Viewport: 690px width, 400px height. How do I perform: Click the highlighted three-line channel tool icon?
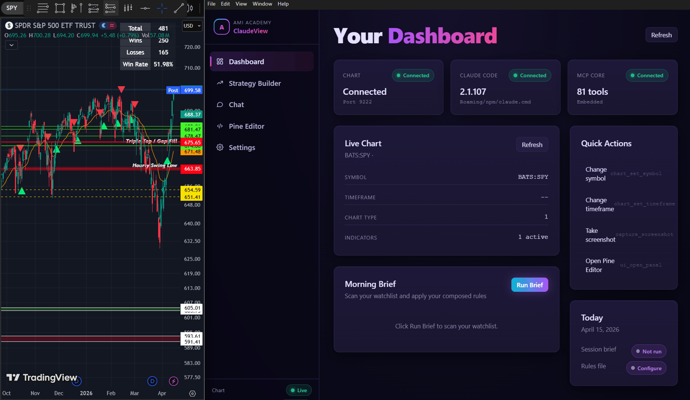(110, 8)
